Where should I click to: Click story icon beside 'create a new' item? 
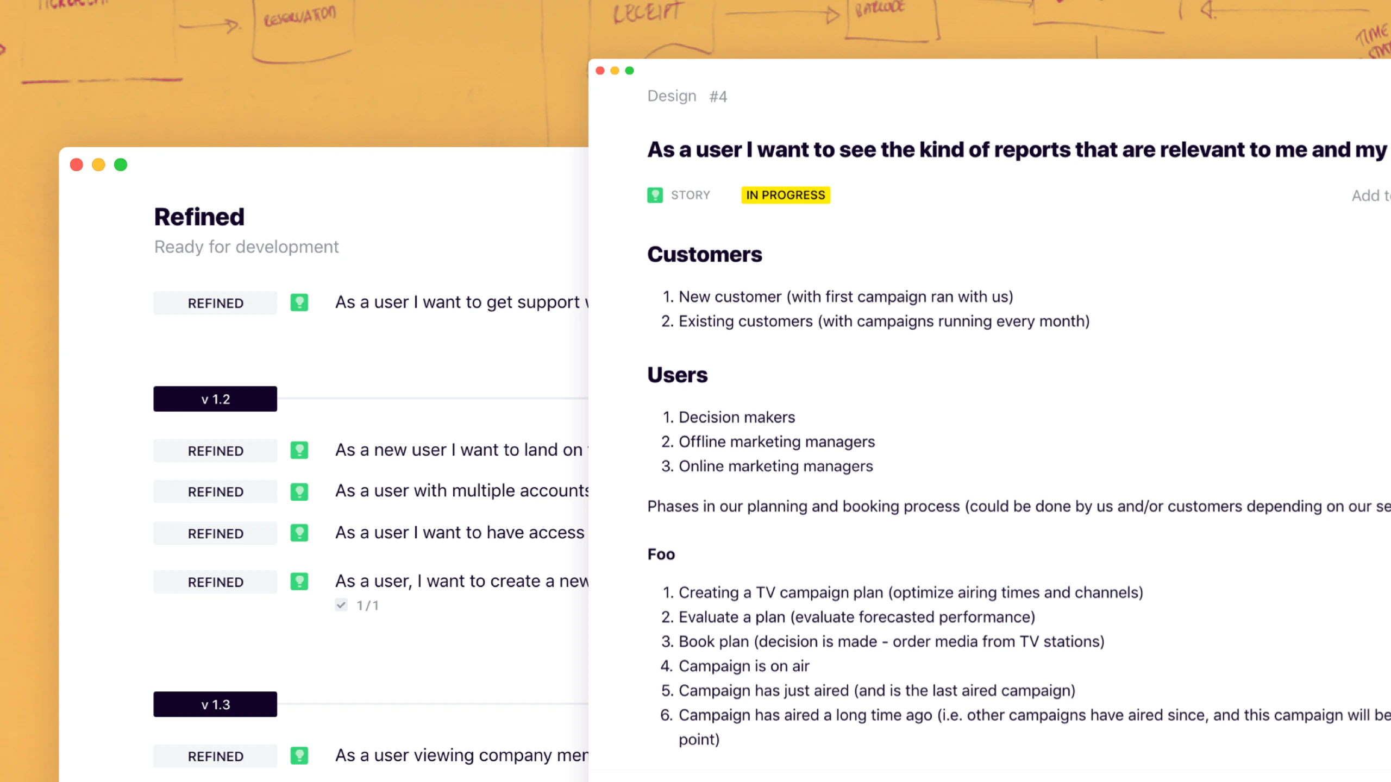299,582
